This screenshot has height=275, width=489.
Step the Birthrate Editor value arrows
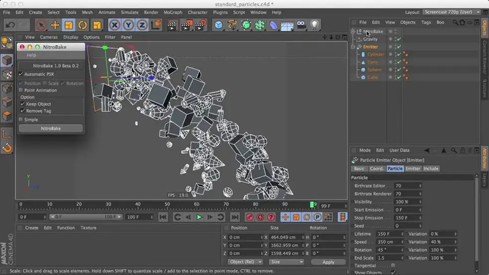(x=420, y=186)
